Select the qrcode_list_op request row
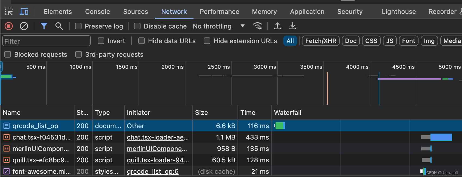This screenshot has height=177, width=462. [35, 126]
